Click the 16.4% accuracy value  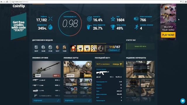click(x=98, y=20)
